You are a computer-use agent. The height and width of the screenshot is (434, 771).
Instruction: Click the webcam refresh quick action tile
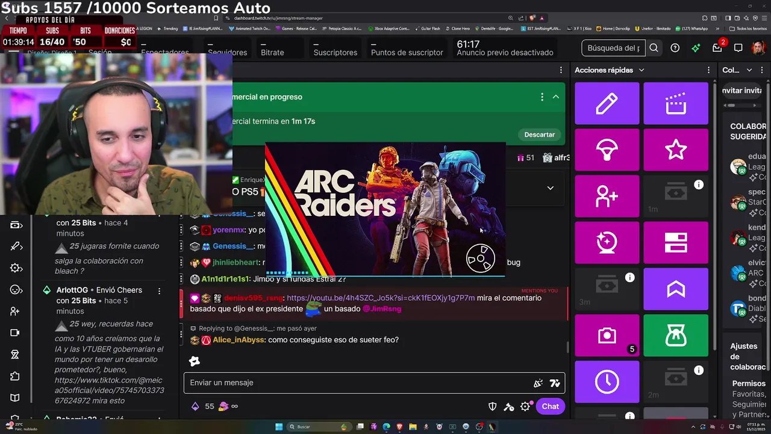pyautogui.click(x=607, y=242)
